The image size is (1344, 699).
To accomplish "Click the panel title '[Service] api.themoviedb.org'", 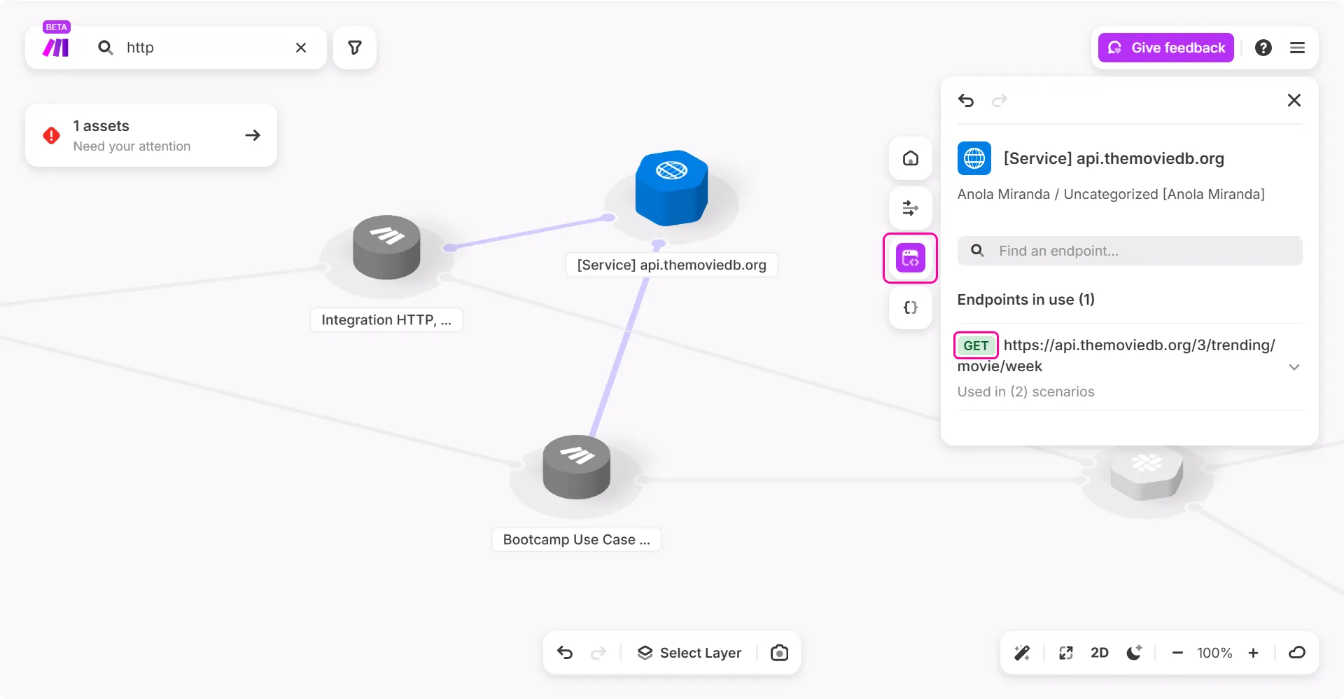I will [1114, 158].
